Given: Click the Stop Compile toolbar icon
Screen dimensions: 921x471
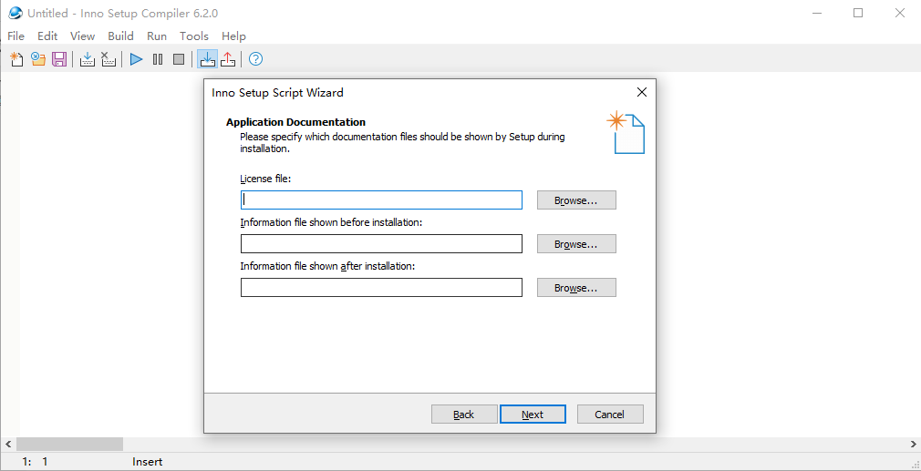Looking at the screenshot, I should pos(109,59).
